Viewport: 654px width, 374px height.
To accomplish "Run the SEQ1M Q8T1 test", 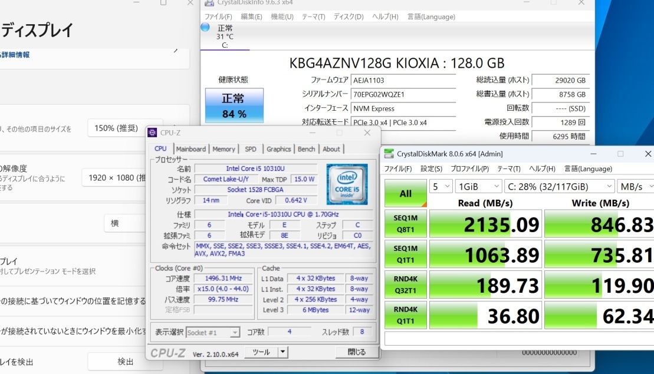I will coord(406,223).
